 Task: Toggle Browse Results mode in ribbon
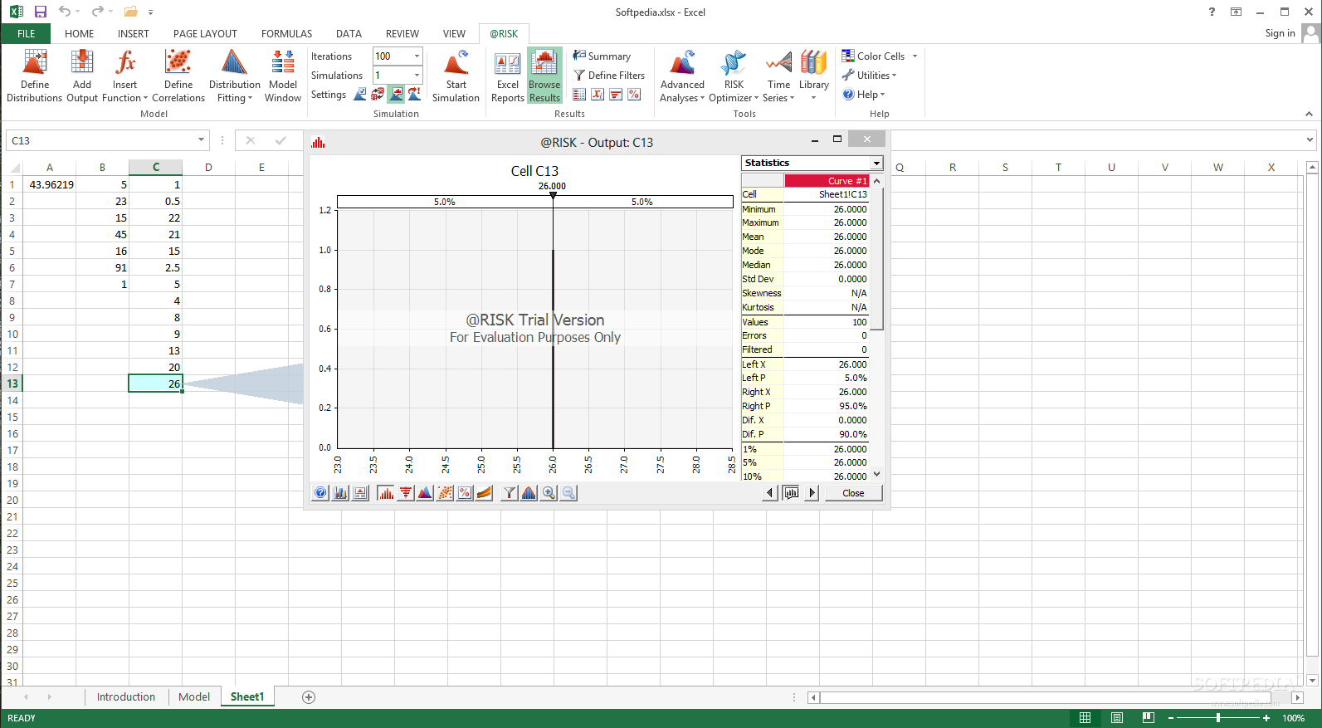(x=544, y=76)
